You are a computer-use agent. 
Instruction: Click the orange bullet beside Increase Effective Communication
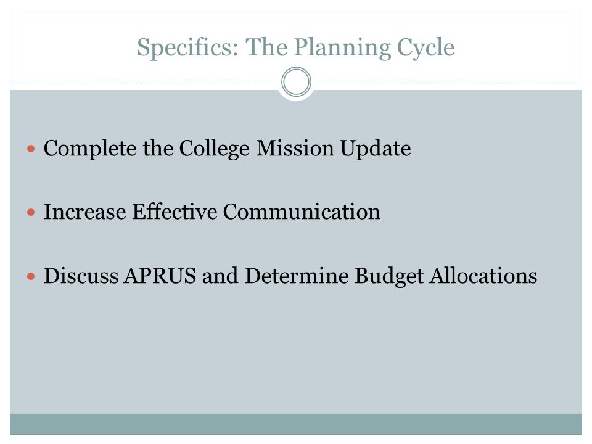31,212
